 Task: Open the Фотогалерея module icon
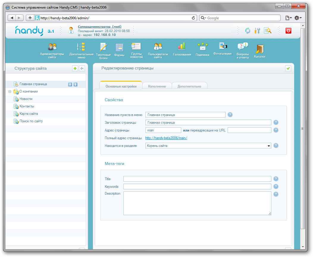tap(223, 46)
